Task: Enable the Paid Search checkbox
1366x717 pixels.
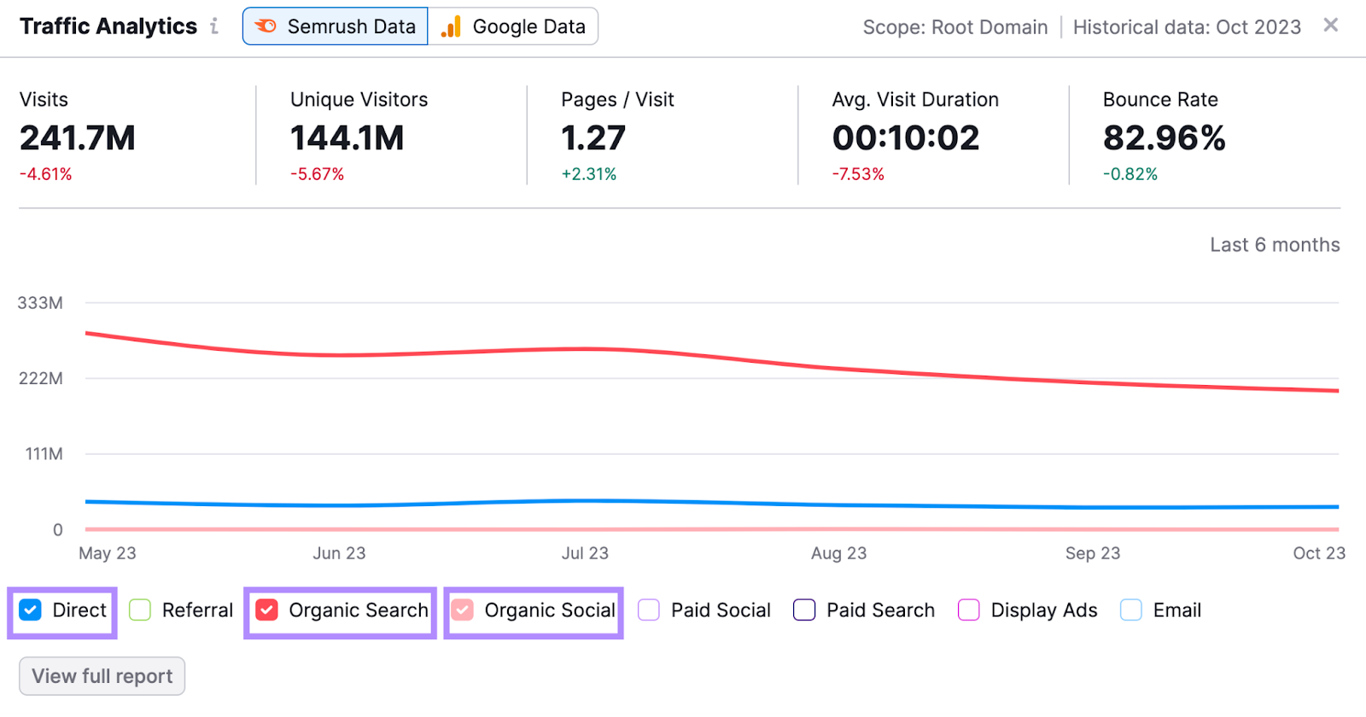Action: [804, 610]
